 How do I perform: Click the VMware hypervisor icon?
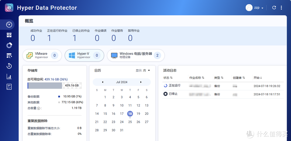click(30, 55)
